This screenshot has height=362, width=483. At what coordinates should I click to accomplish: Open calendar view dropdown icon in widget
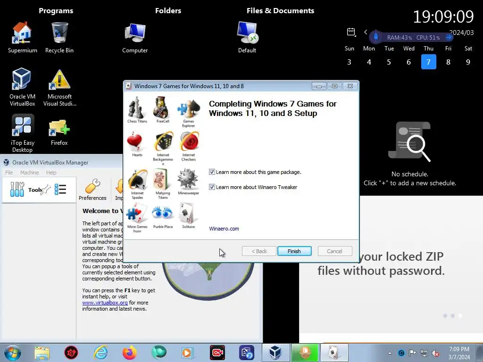pyautogui.click(x=351, y=32)
